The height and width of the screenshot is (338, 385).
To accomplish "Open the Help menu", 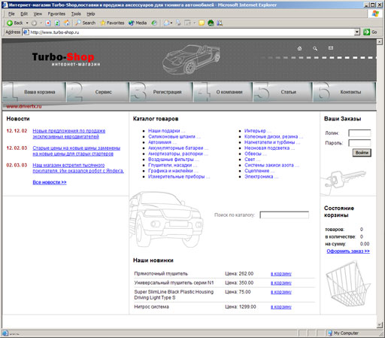I will [91, 14].
